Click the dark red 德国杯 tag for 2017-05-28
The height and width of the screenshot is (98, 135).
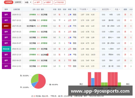[x=6, y=26]
